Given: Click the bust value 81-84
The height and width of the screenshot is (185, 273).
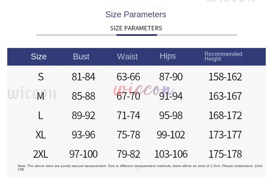Looking at the screenshot, I should pyautogui.click(x=83, y=77).
